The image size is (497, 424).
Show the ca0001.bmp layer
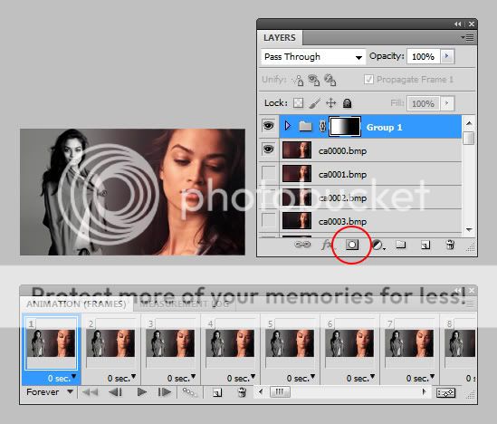click(269, 173)
